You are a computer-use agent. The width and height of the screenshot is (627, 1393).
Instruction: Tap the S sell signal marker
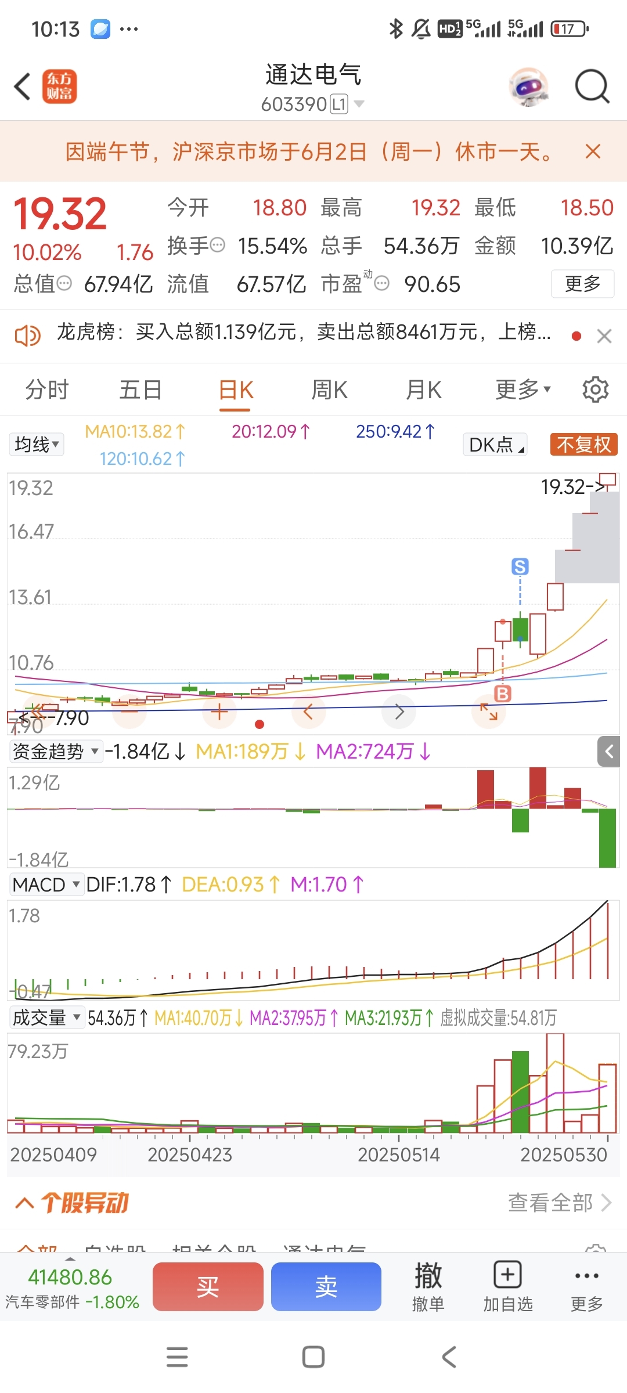(x=520, y=566)
